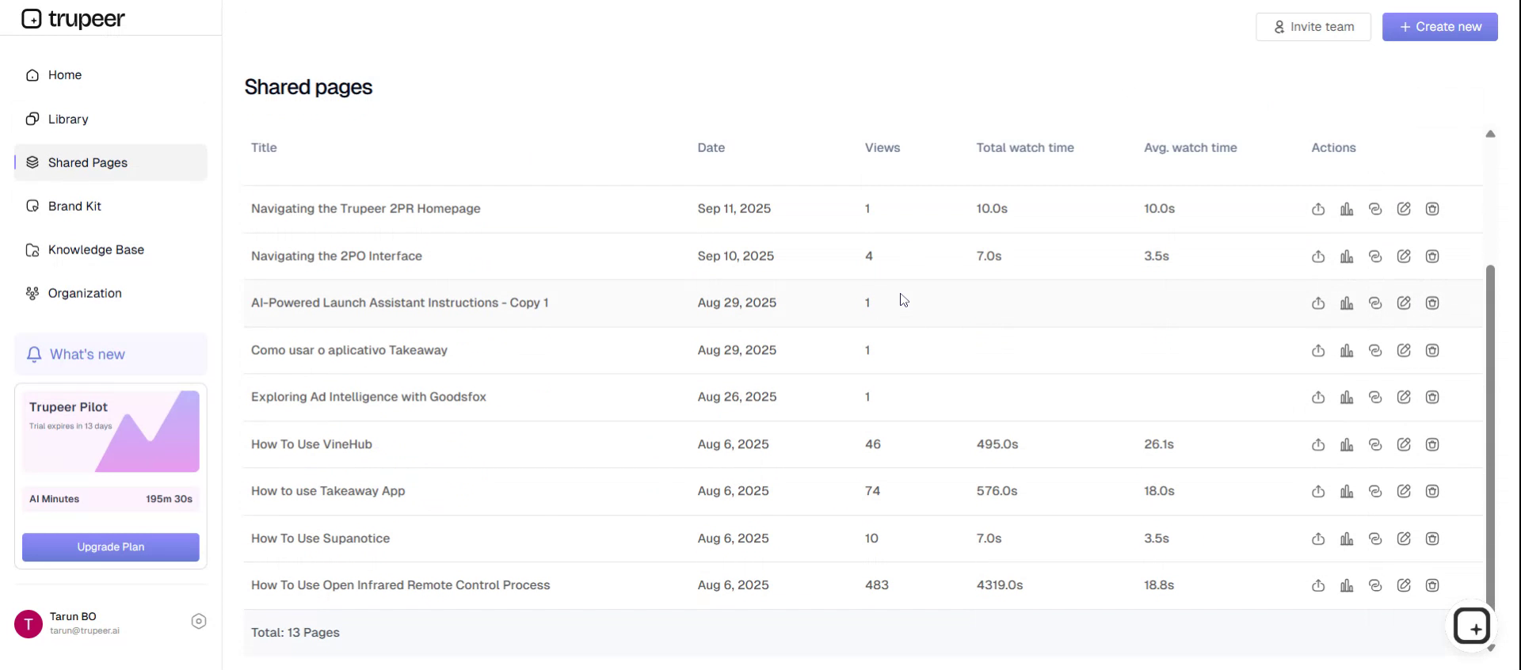Copy link of AI-Powered Launch Assistant Instructions - Copy 1
The height and width of the screenshot is (670, 1521).
(x=1375, y=303)
